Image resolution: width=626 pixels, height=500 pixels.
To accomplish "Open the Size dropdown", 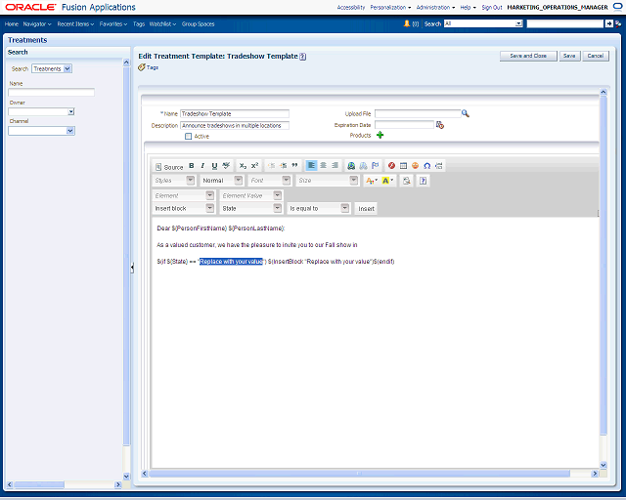I will click(x=327, y=181).
